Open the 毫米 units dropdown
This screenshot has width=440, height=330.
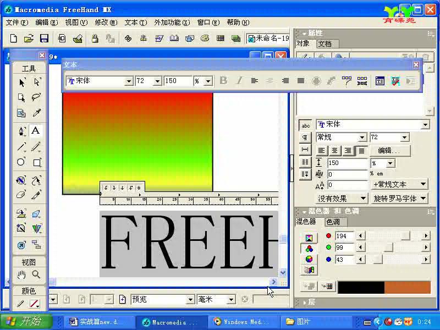coord(231,299)
